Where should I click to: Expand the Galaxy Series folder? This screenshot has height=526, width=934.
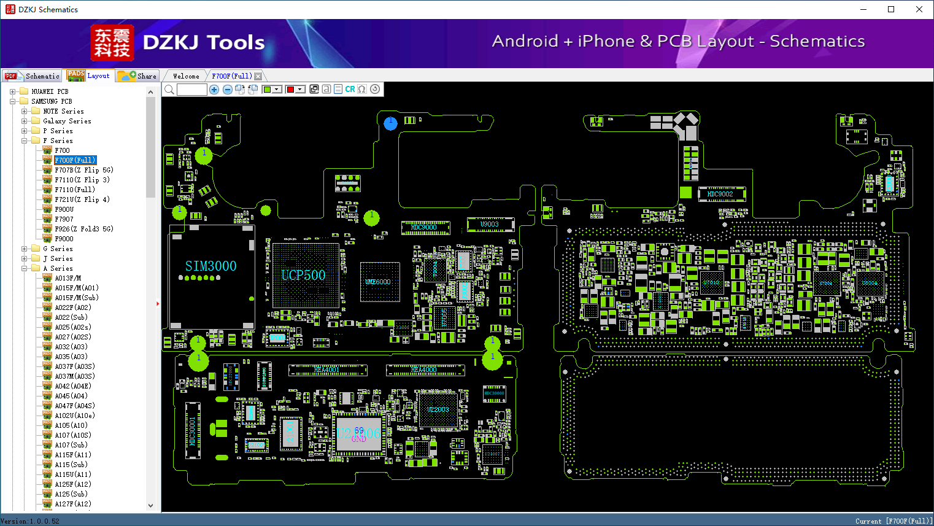[x=24, y=121]
